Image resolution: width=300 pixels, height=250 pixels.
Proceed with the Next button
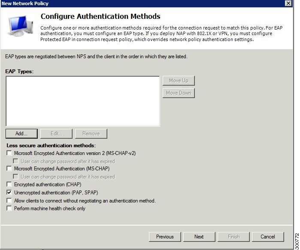point(199,237)
